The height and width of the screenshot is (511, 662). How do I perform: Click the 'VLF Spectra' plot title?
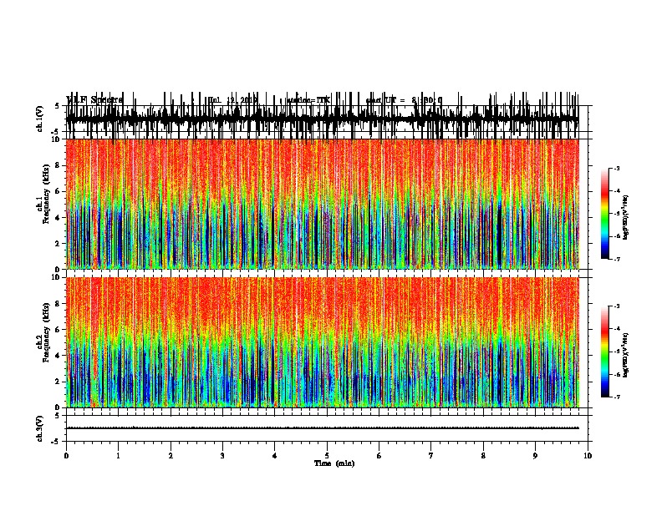[94, 100]
